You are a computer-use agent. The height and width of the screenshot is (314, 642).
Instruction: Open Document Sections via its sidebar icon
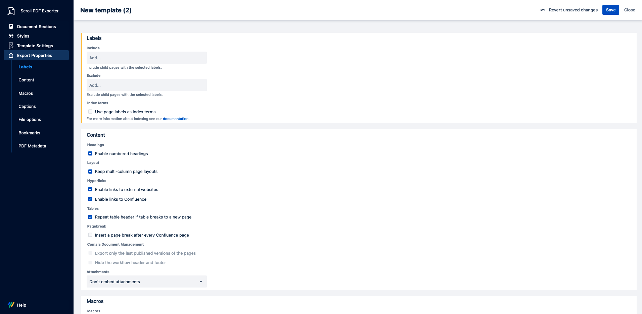(11, 26)
